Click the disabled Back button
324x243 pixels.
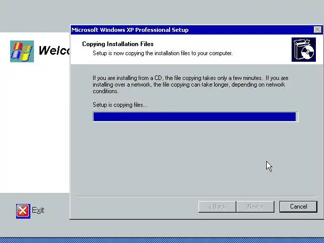tap(217, 207)
